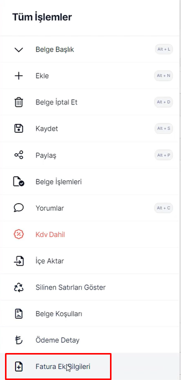Open the Fatura Ek Bilgileri menu entry
This screenshot has height=380, width=181.
pos(58,366)
